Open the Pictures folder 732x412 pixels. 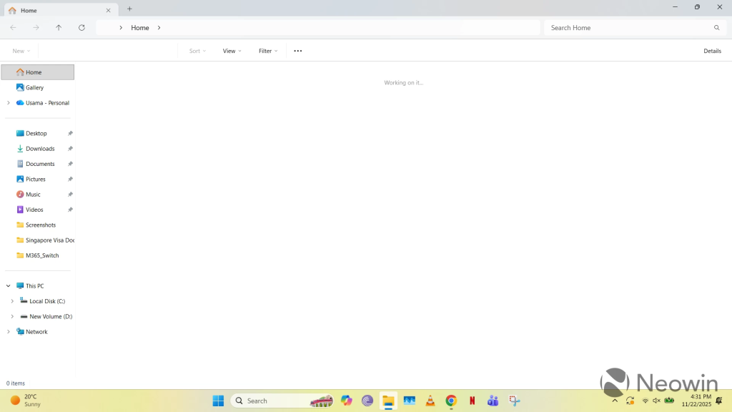35,179
